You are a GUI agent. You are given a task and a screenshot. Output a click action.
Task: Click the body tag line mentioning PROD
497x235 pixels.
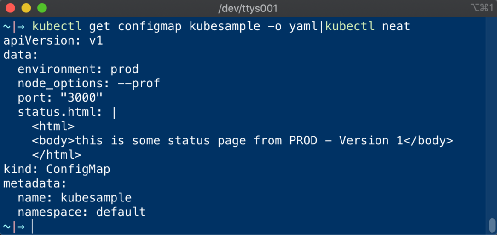[243, 141]
